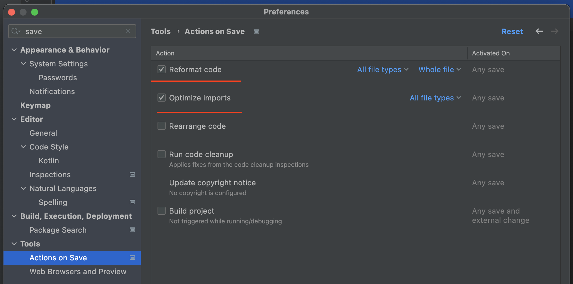
Task: Click the settings icon beside Package Search
Action: 132,230
